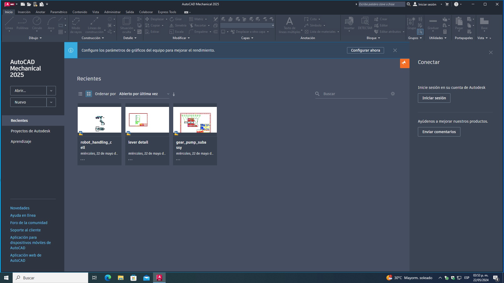
Task: Click the New file icon in quick access toolbar
Action: 23,4
